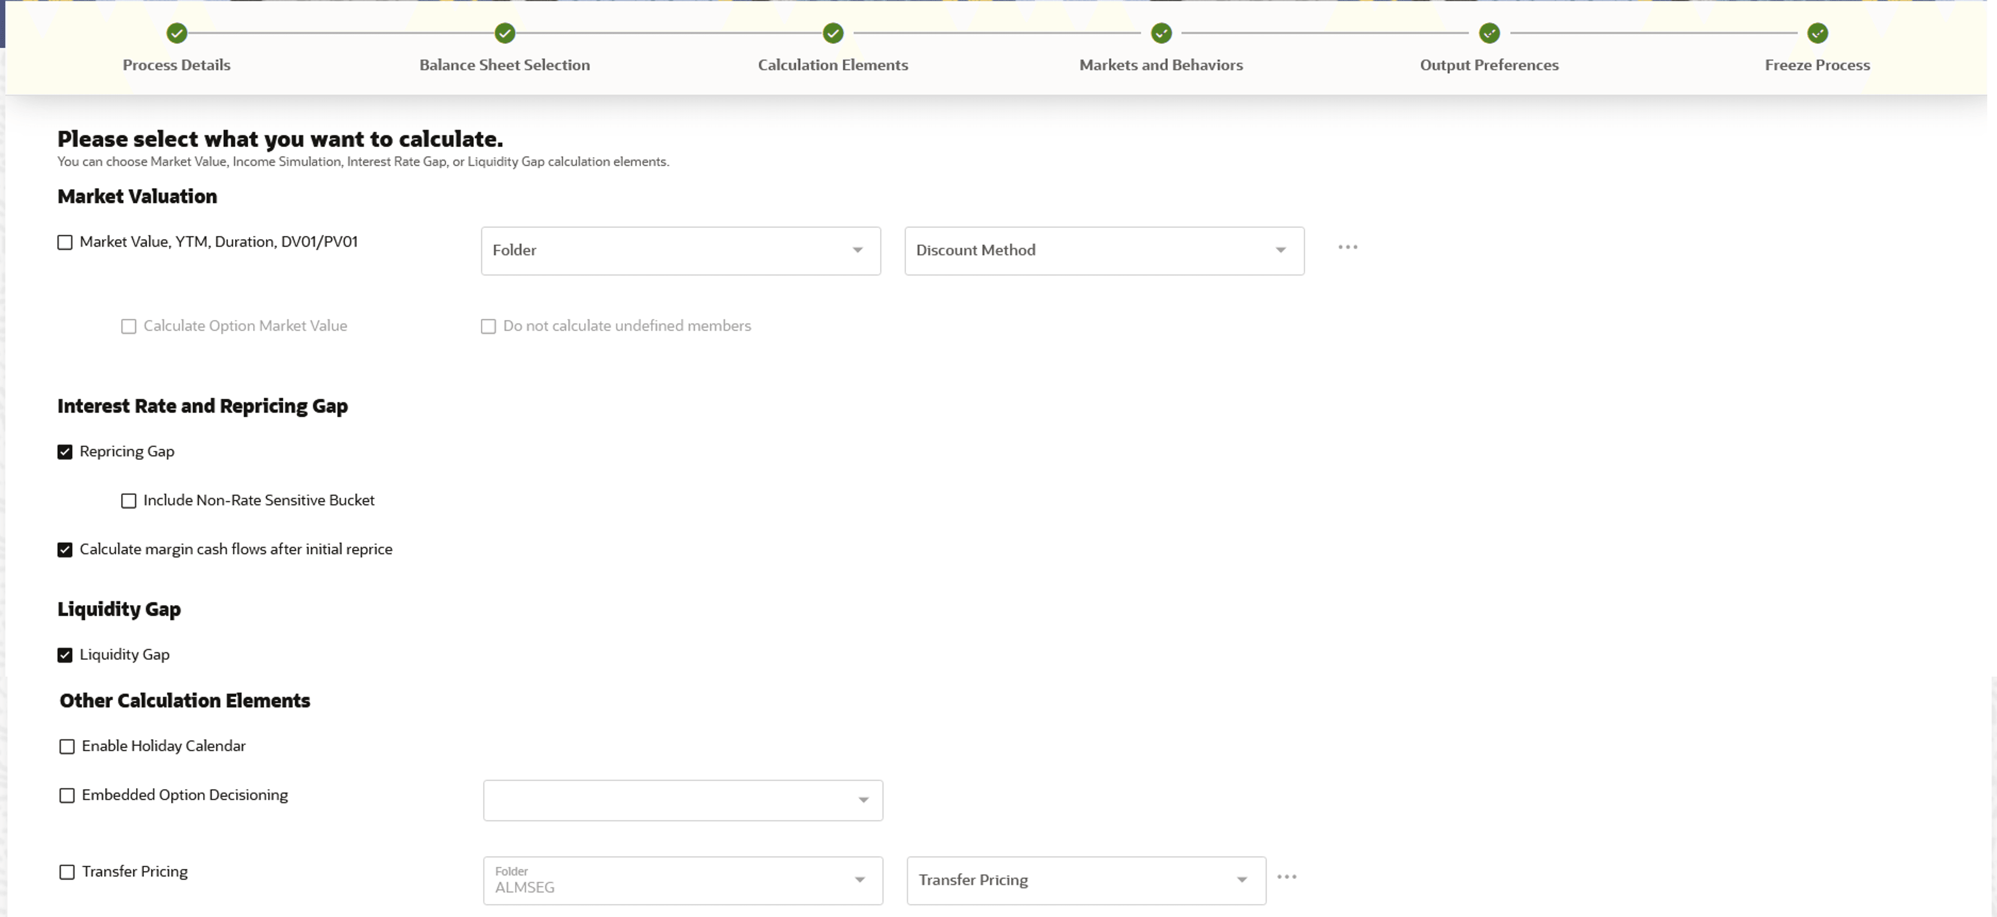The width and height of the screenshot is (1997, 917).
Task: Open ellipsis menu beside Transfer Pricing dropdown
Action: click(1286, 877)
